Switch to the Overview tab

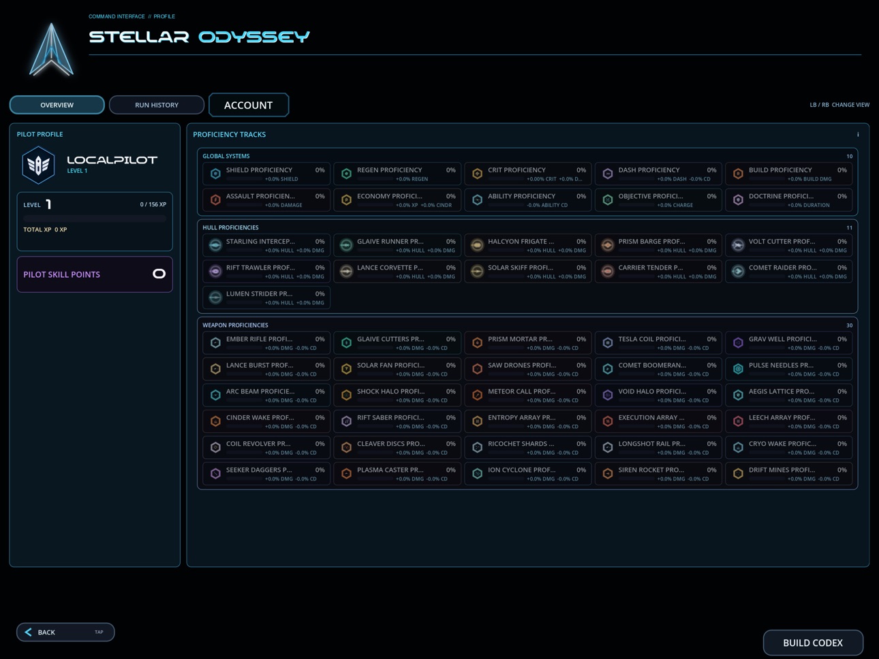point(57,105)
